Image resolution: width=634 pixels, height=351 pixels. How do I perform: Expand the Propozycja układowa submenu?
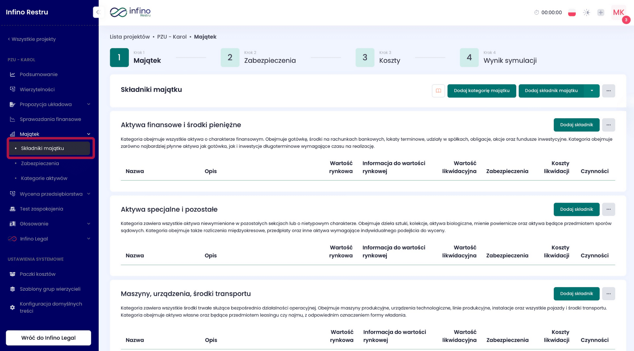click(89, 104)
